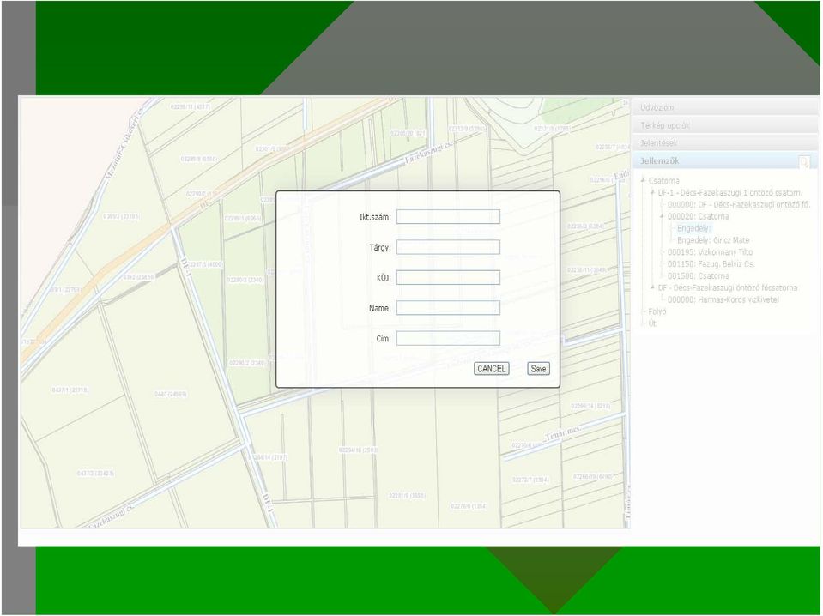Select Engedely: Gincz Mate tree item
Screen dimensions: 823x616
pos(713,240)
